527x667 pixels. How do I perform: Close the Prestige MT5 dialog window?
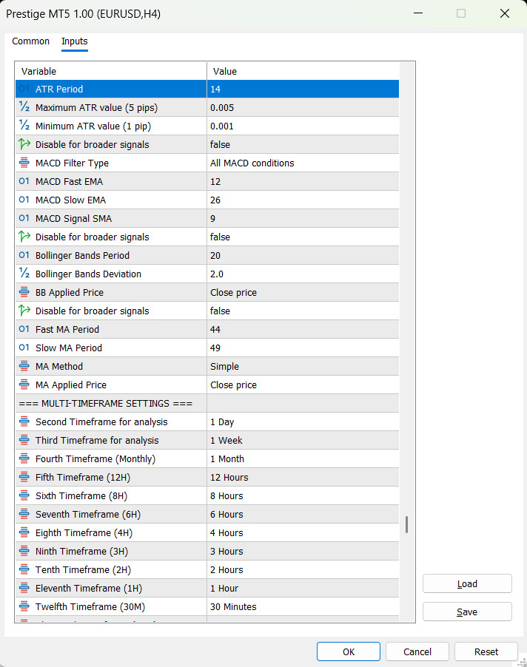[x=505, y=13]
